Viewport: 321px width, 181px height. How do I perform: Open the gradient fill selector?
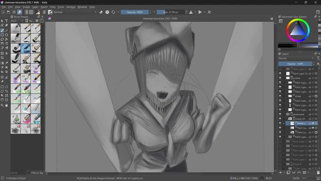point(26,12)
